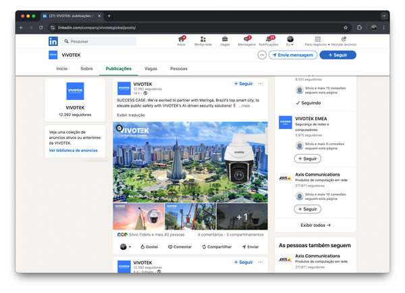
Task: Click Seguir on the second VIVOTEK post
Action: [243, 262]
